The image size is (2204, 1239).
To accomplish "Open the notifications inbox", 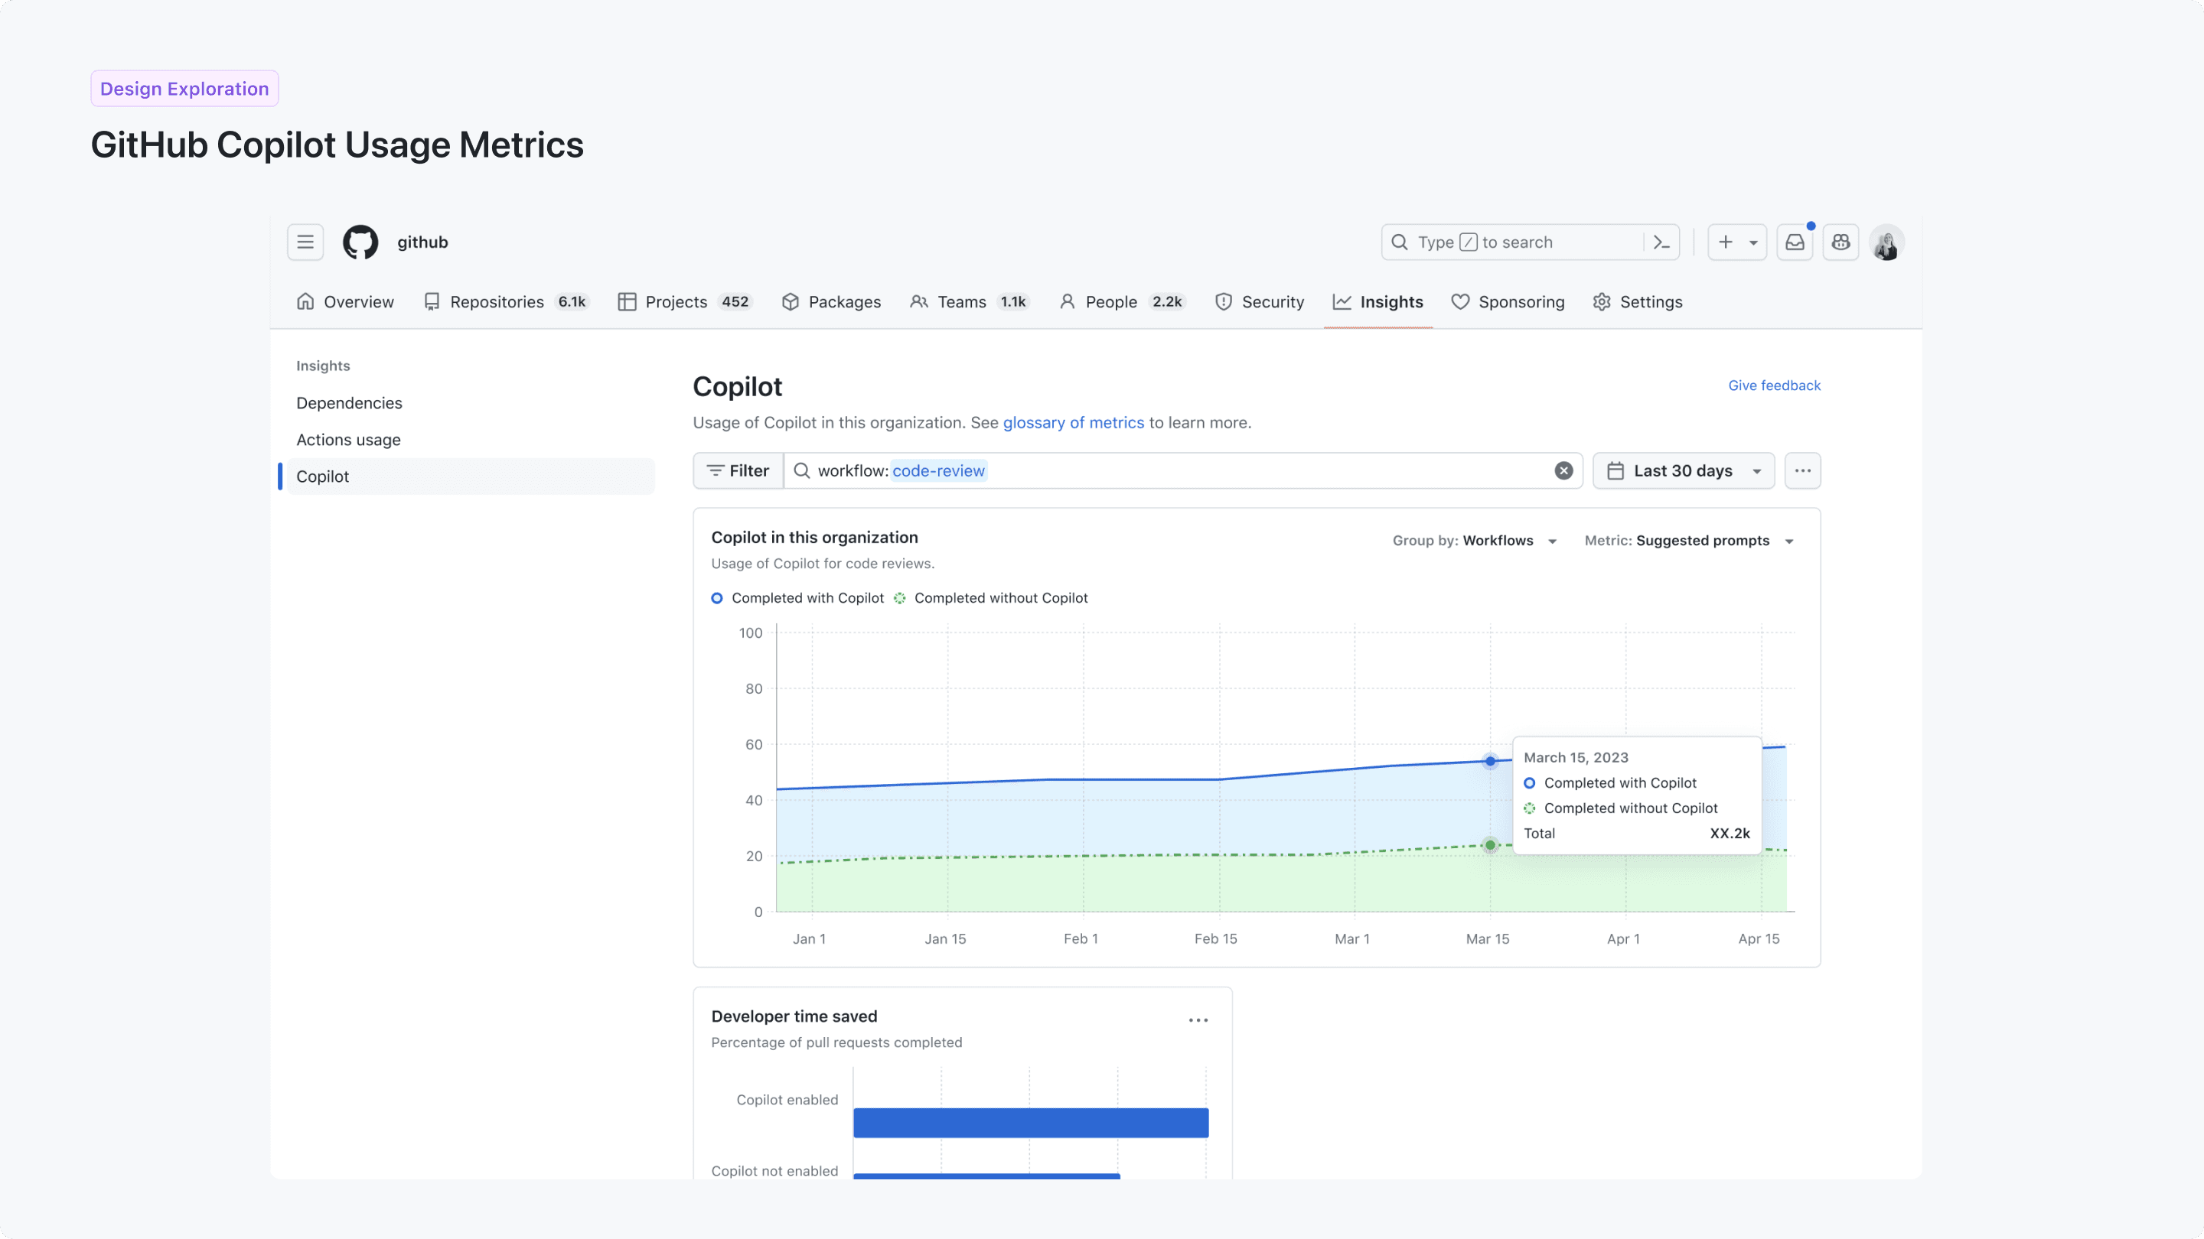I will 1794,242.
